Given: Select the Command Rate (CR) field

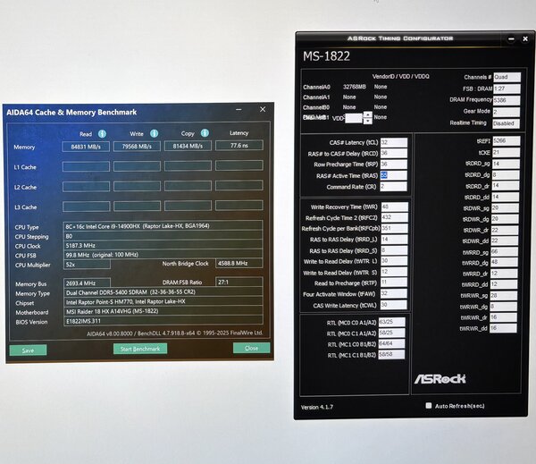Looking at the screenshot, I should click(x=393, y=187).
